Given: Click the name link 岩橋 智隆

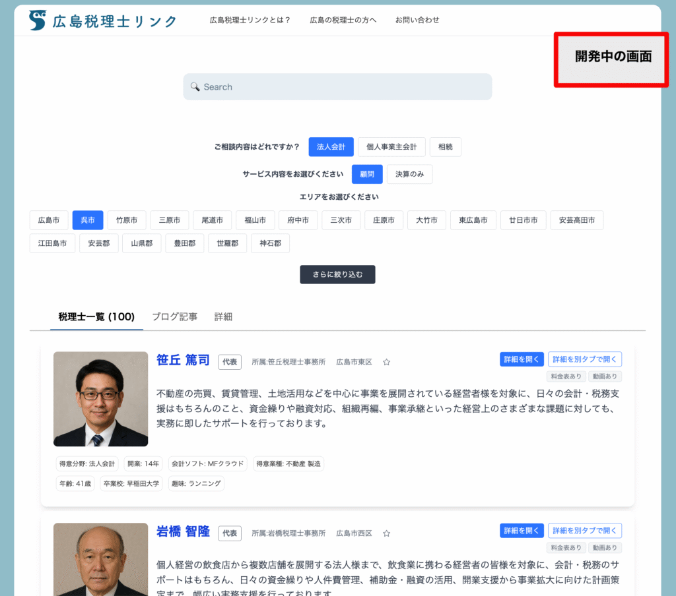Looking at the screenshot, I should tap(183, 531).
